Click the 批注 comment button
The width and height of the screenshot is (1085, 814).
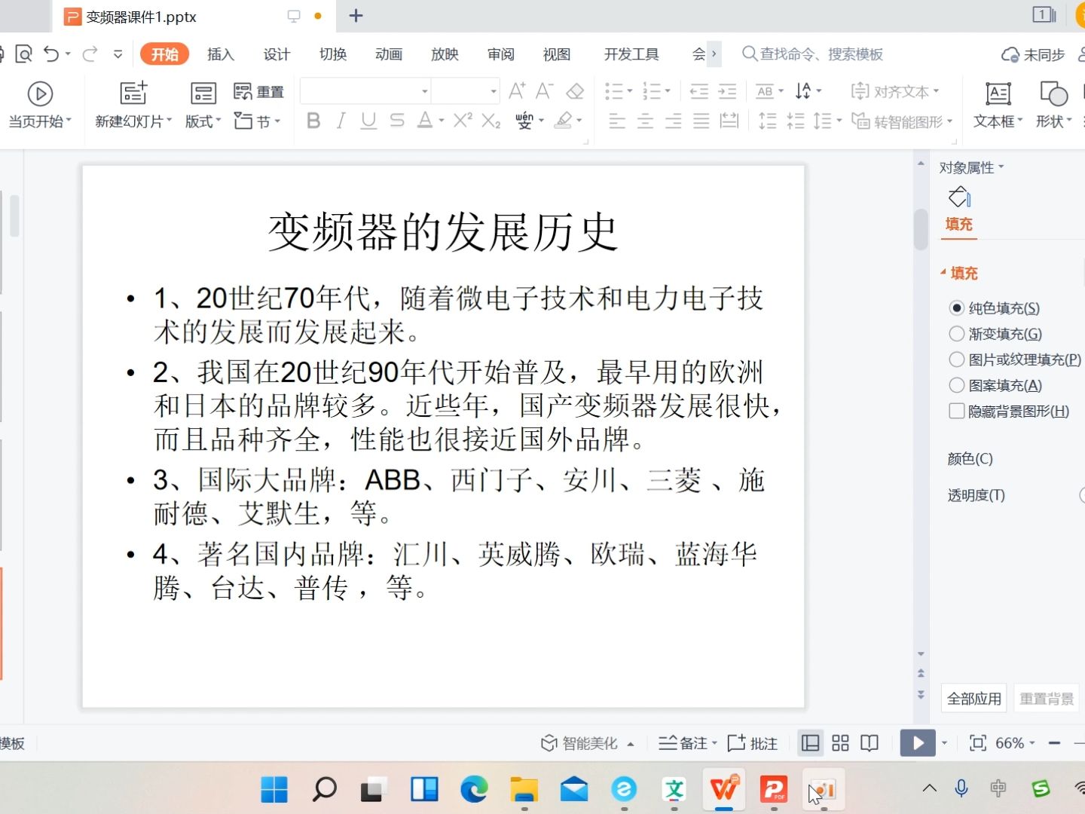click(x=752, y=743)
